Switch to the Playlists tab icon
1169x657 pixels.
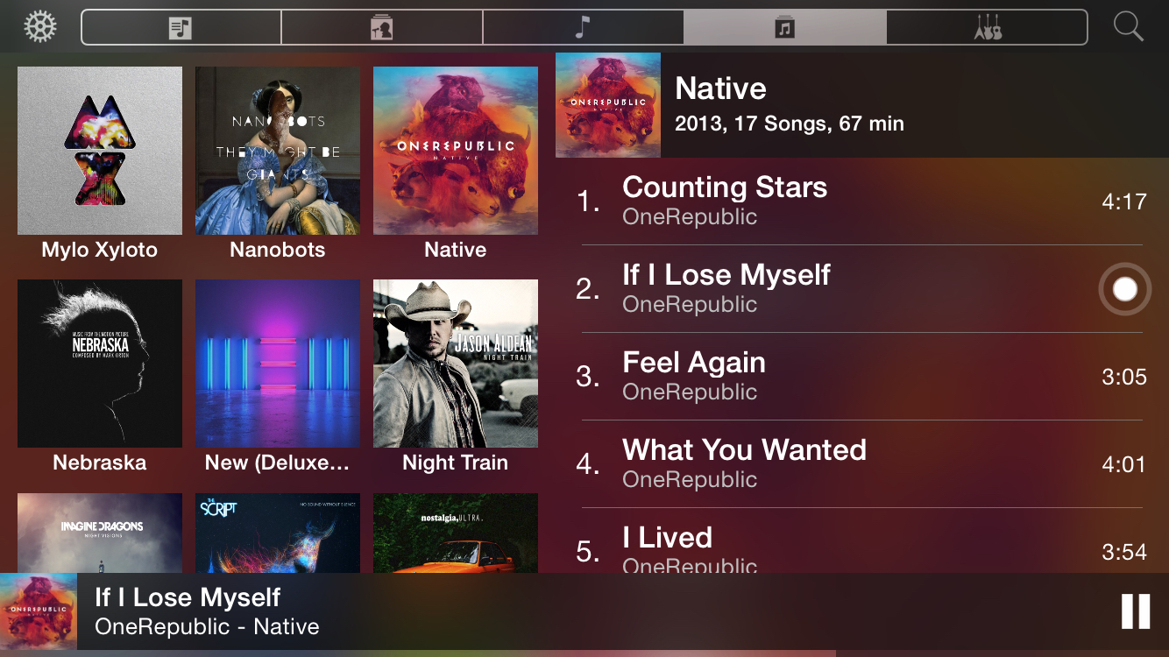(x=181, y=27)
